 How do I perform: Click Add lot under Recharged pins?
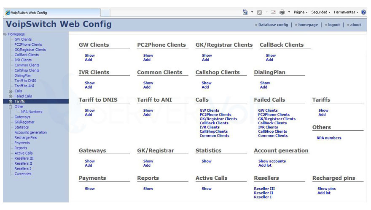click(324, 193)
